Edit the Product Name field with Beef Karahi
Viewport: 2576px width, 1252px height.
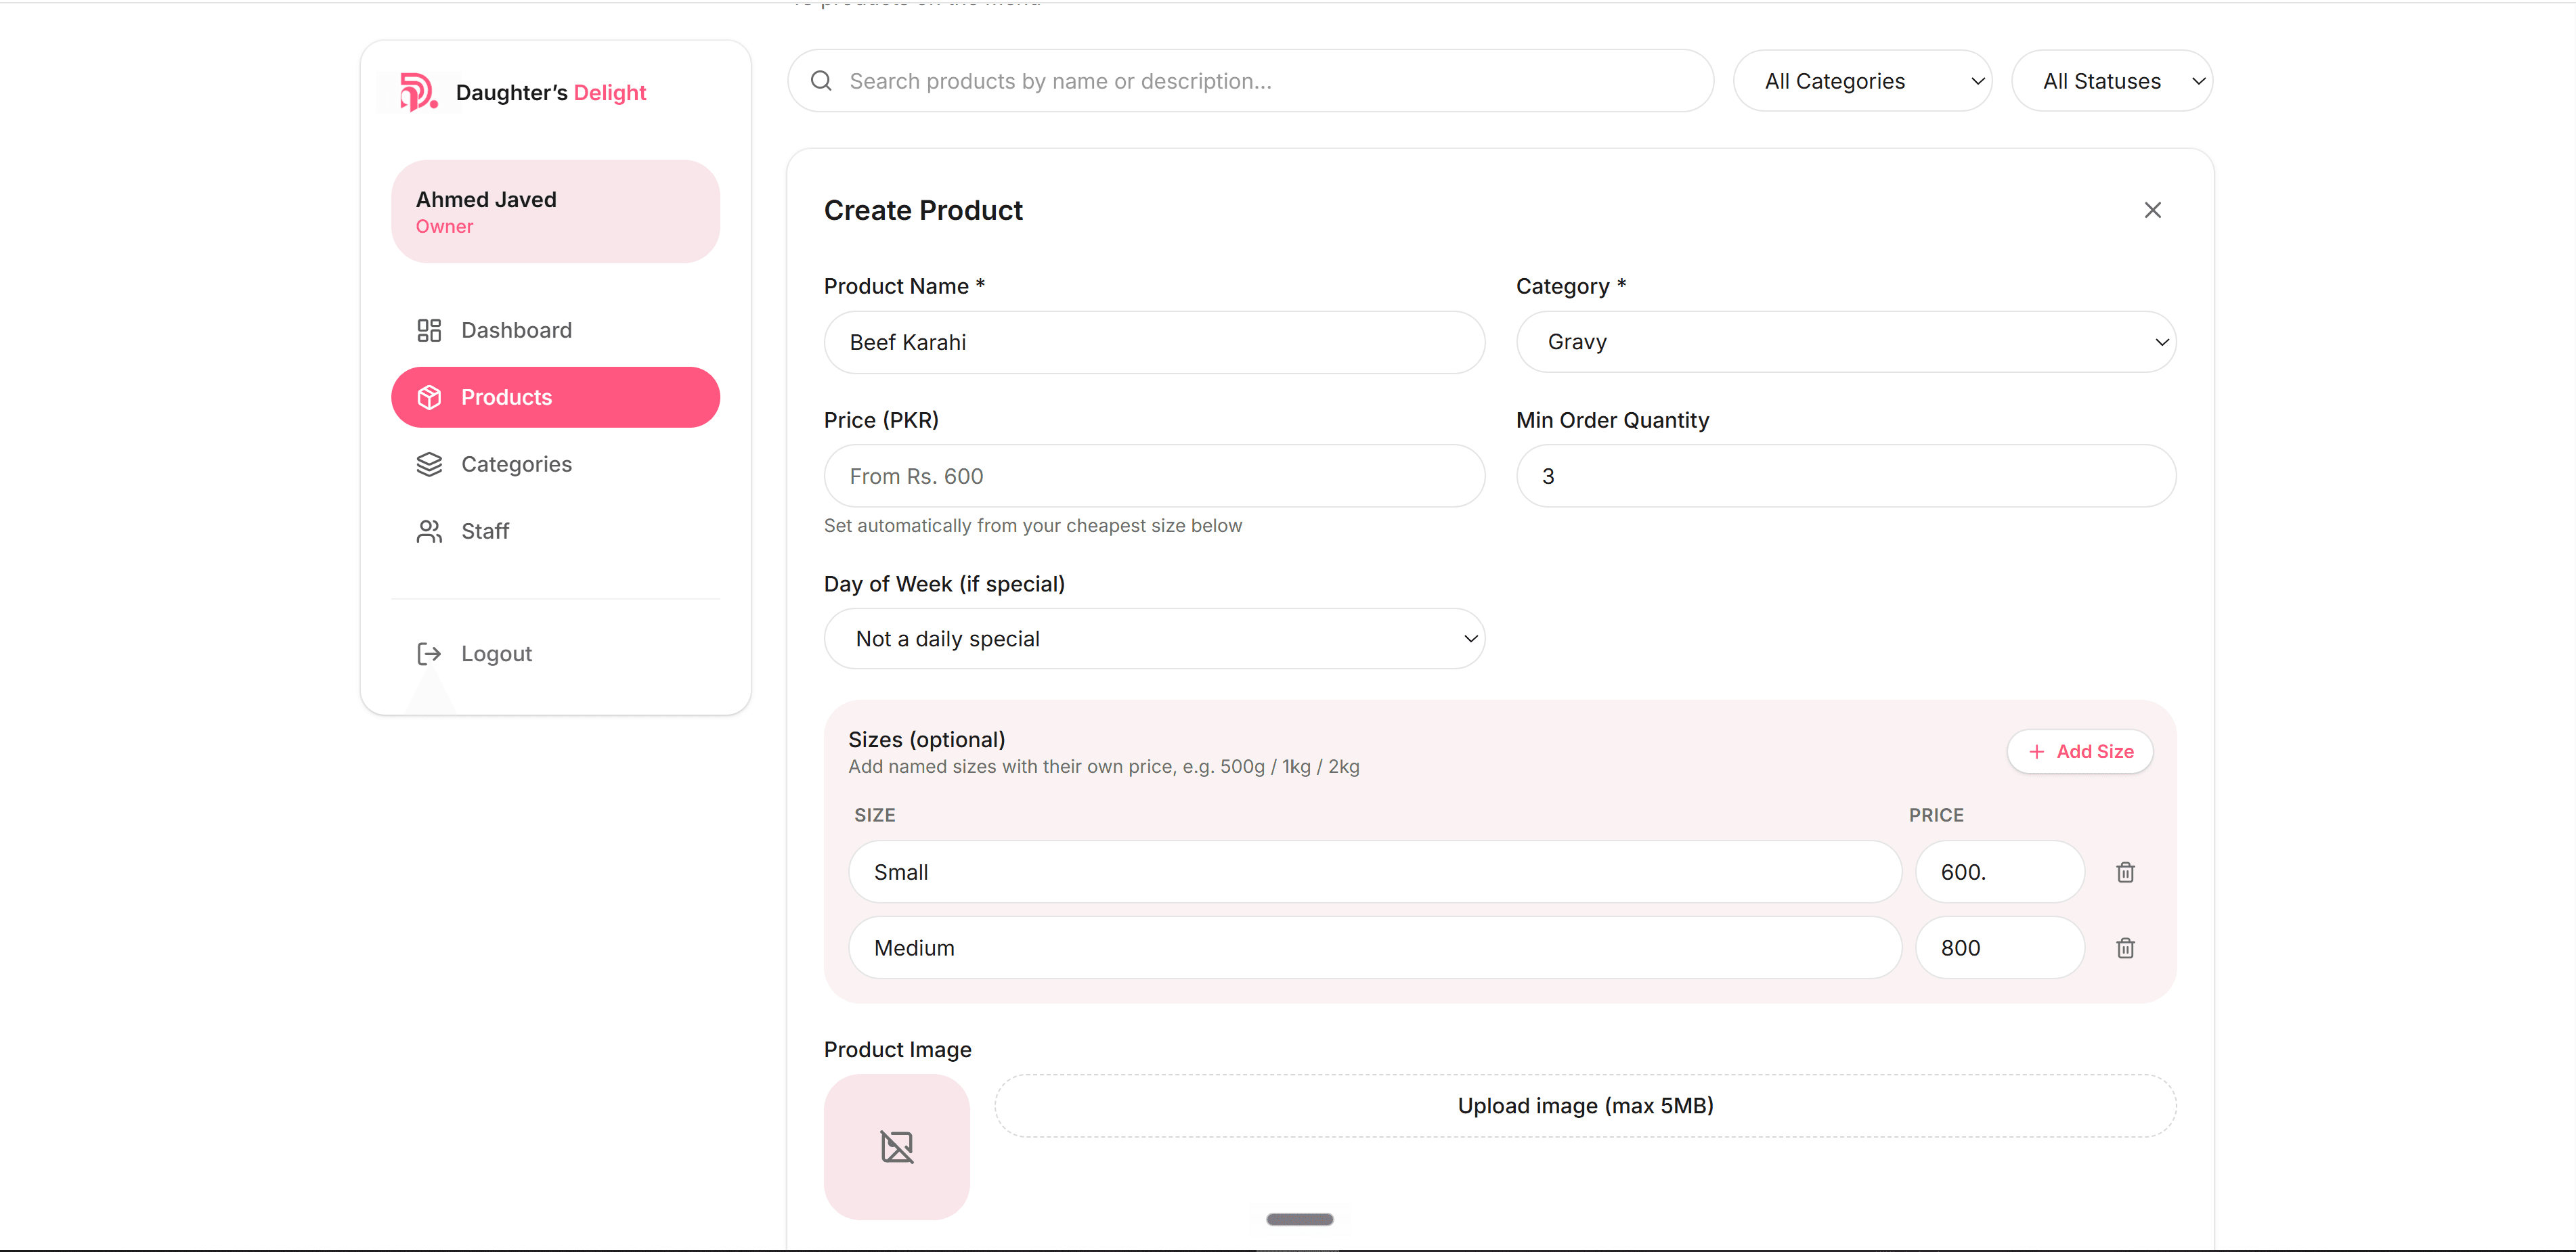pyautogui.click(x=1154, y=342)
